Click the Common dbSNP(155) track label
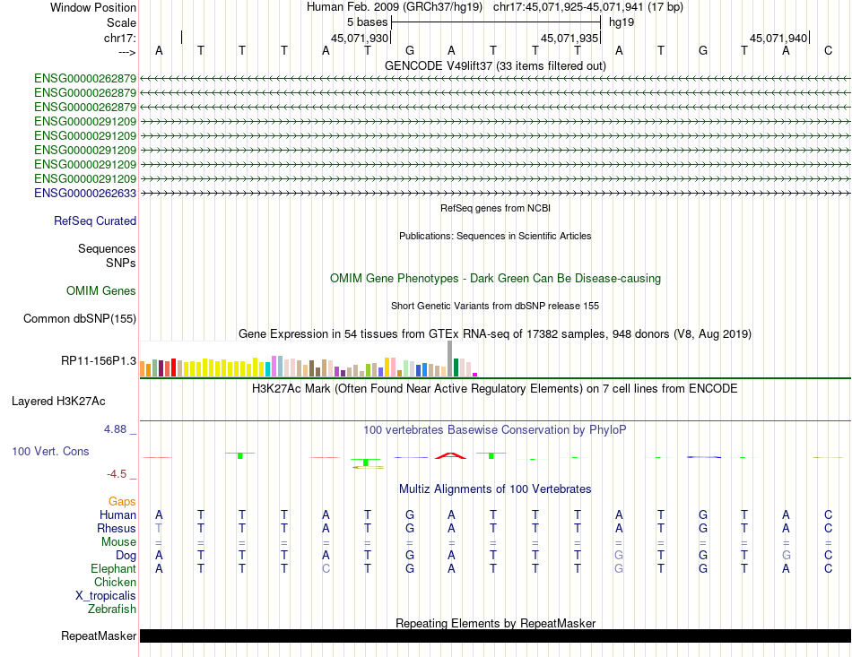Screen dimensions: 852x657 point(80,319)
